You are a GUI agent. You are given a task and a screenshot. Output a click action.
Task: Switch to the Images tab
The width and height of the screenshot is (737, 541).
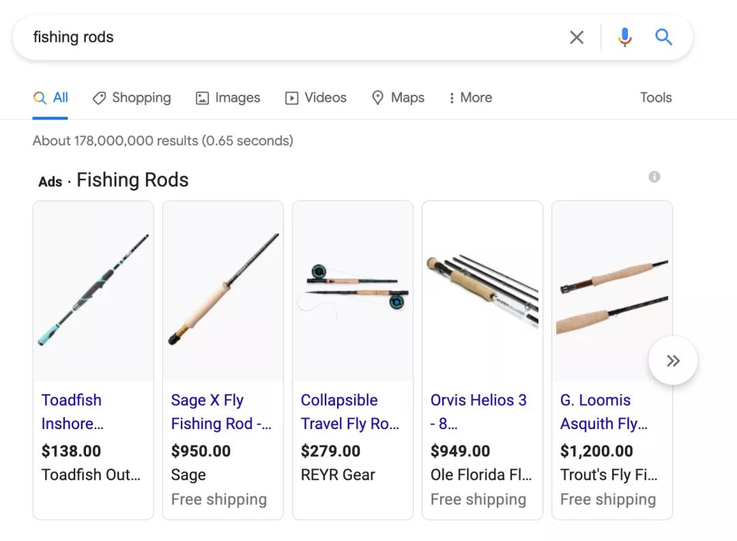click(x=228, y=98)
